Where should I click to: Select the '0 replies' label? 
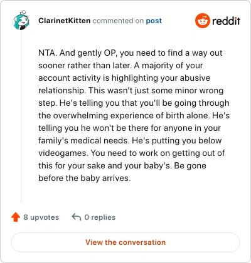point(100,217)
